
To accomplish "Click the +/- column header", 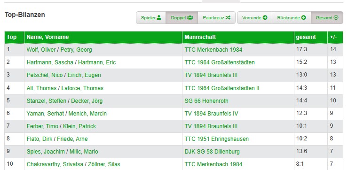I will [335, 37].
